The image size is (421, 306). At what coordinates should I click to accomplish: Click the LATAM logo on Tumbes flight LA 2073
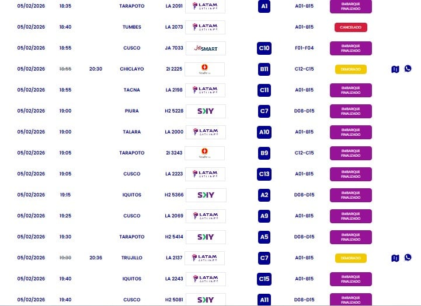point(206,27)
